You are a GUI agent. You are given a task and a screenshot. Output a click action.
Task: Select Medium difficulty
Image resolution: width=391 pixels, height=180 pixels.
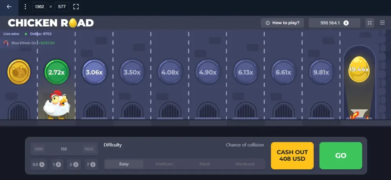164,164
